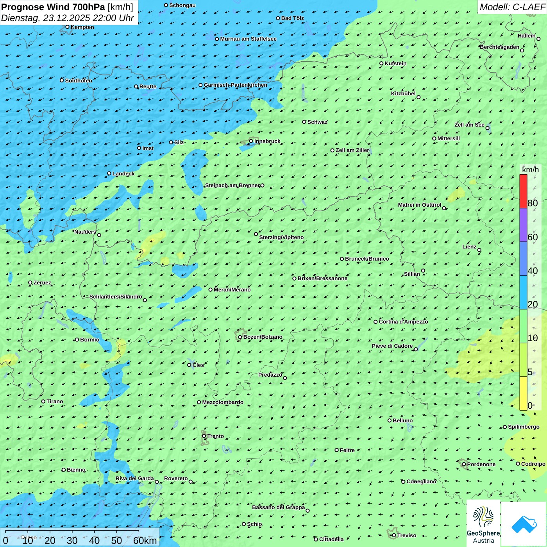Select the Lienz city label

tap(469, 247)
